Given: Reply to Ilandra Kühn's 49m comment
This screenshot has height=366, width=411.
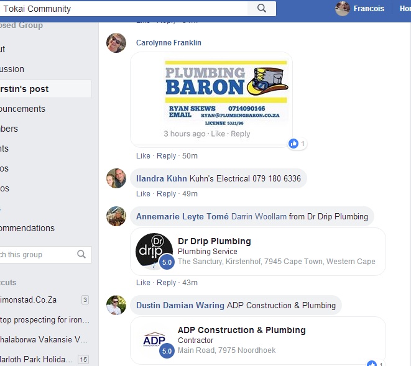Looking at the screenshot, I should [x=166, y=194].
